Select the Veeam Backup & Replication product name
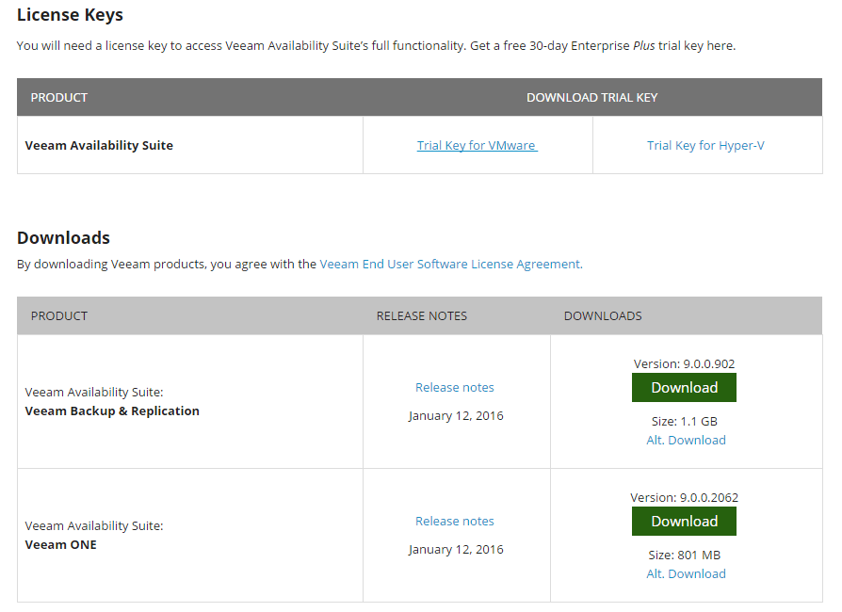Viewport: 842px width, 612px height. [x=112, y=411]
